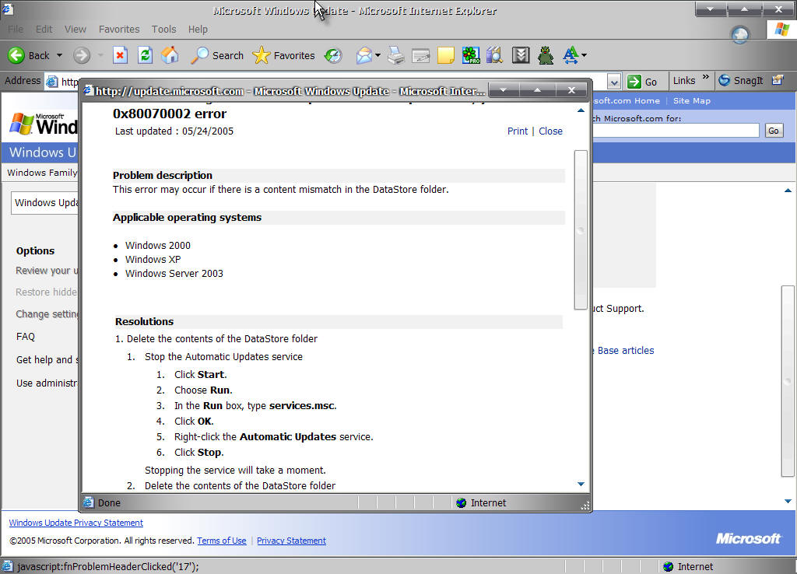797x574 pixels.
Task: Open the Home page house icon
Action: click(x=170, y=55)
